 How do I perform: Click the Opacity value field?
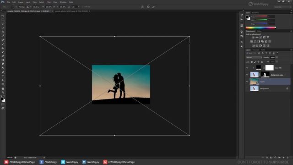[273, 58]
